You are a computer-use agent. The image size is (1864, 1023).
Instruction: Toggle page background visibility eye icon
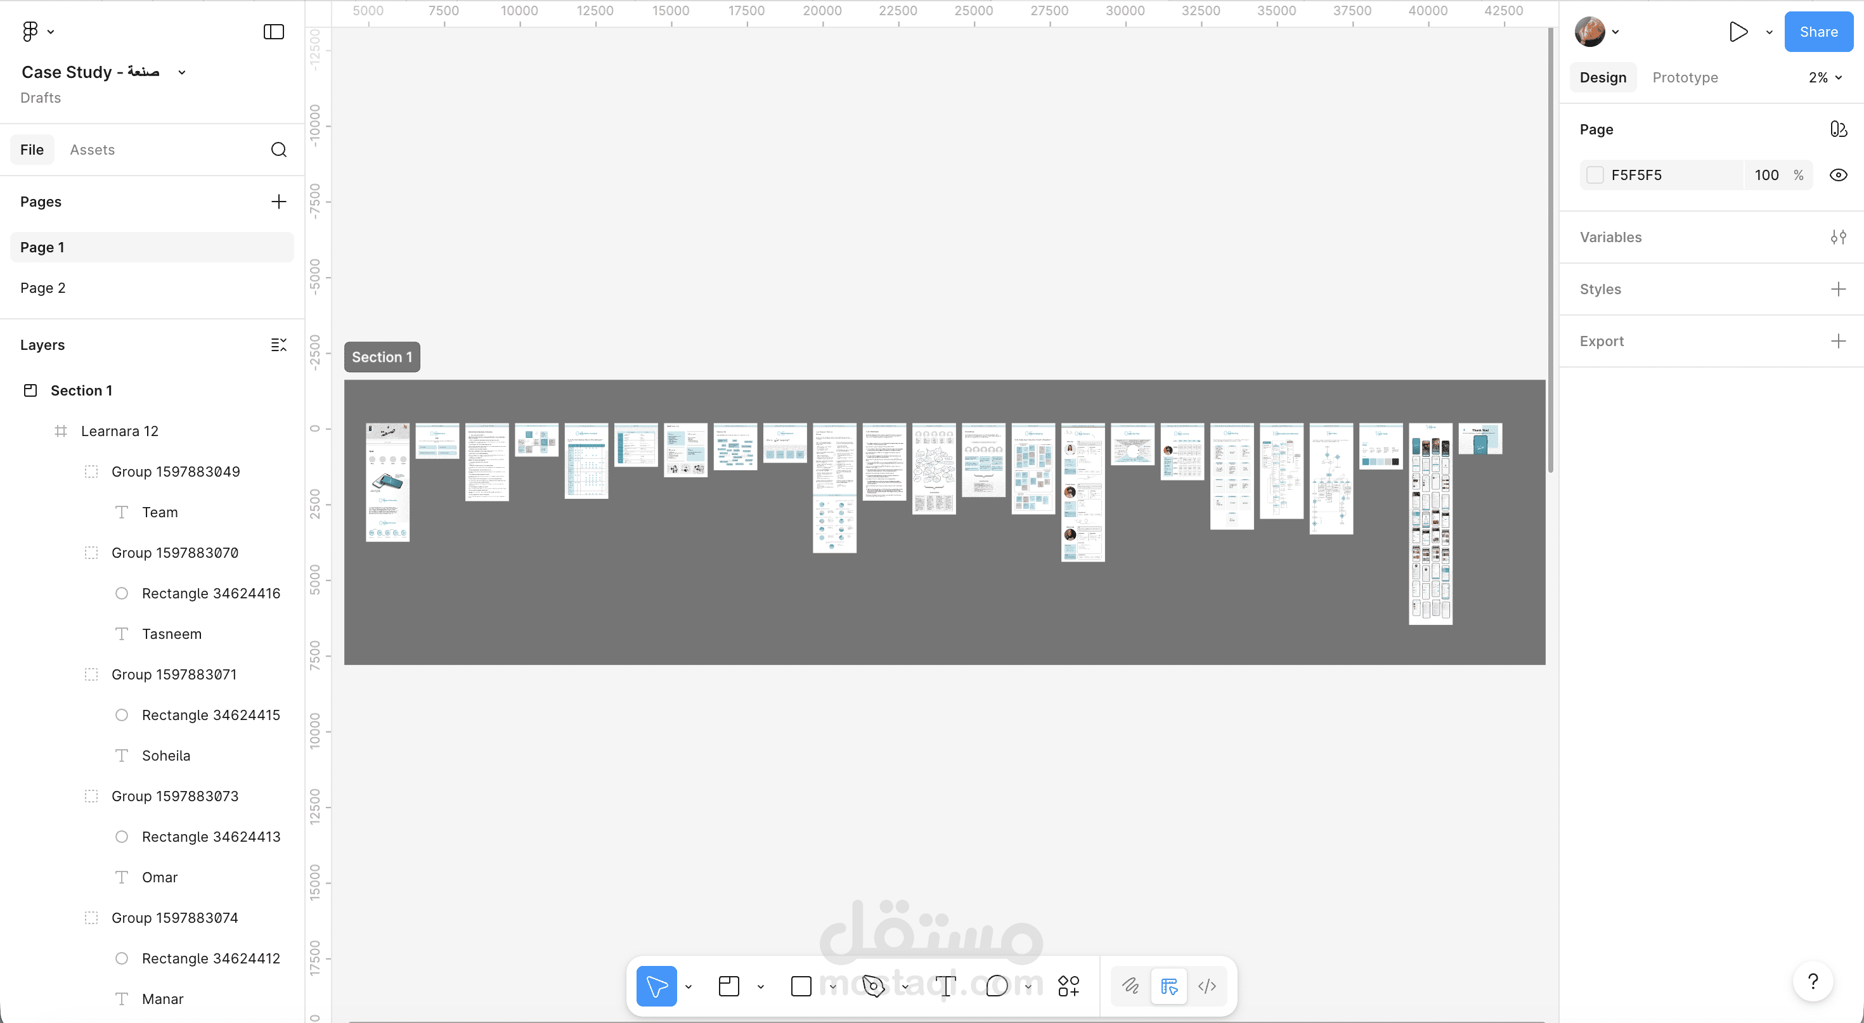1838,175
